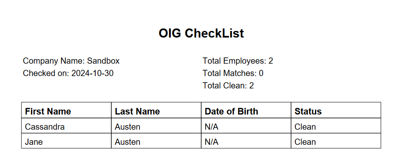Click the Total Matches: 0 line
Image resolution: width=400 pixels, height=165 pixels.
pos(233,73)
